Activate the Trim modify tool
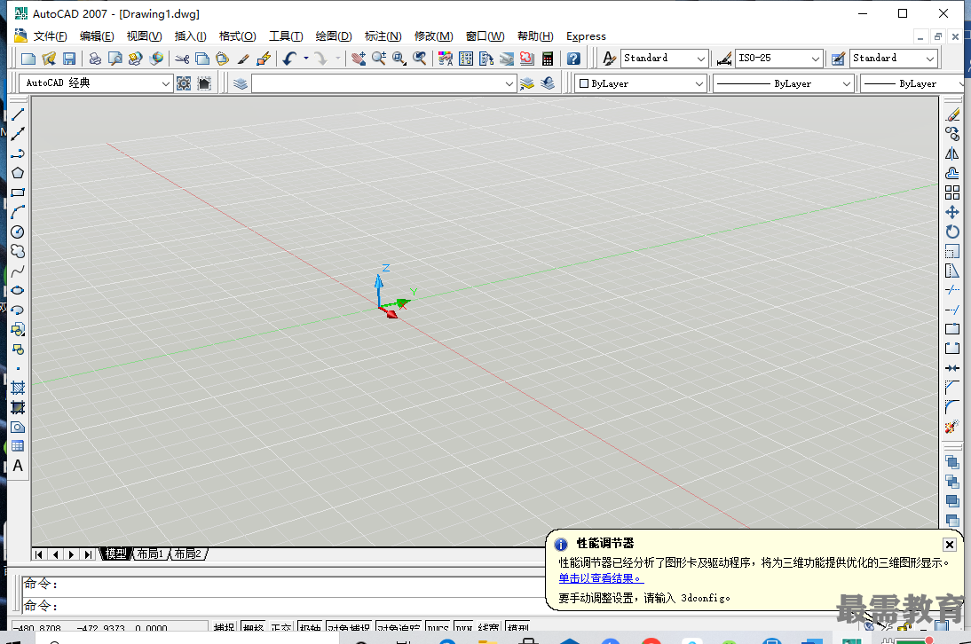This screenshot has height=644, width=971. pyautogui.click(x=952, y=290)
